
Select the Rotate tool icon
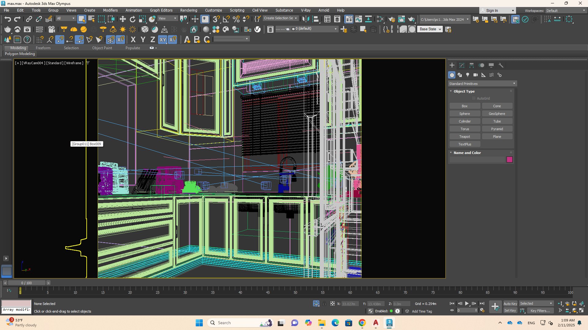tap(132, 19)
